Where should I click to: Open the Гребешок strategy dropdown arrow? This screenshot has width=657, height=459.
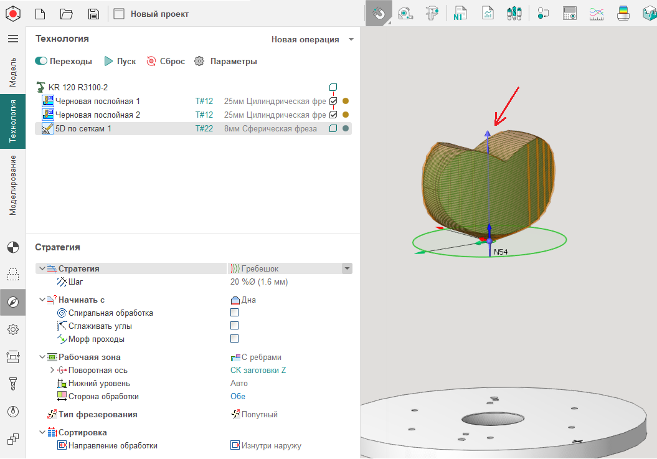pyautogui.click(x=347, y=268)
